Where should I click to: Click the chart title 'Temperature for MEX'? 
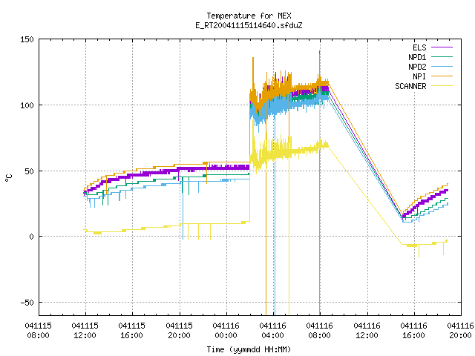pos(249,16)
